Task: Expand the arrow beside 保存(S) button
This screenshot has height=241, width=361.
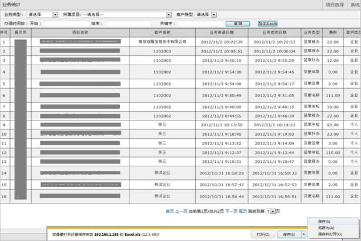Action: (303, 234)
